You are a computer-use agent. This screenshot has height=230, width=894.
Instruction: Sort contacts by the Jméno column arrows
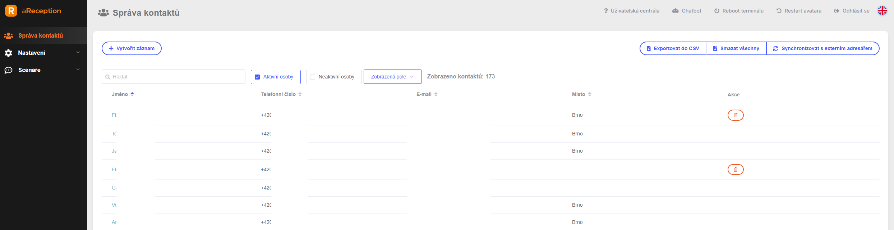pos(132,94)
